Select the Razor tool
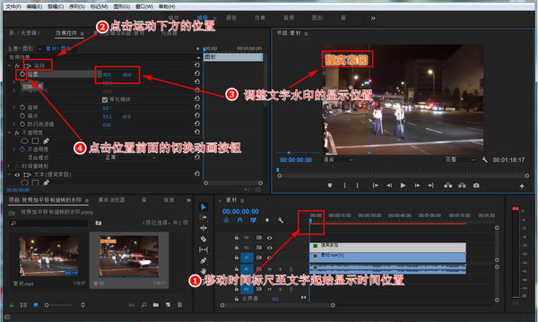The height and width of the screenshot is (322, 538). pos(204,239)
